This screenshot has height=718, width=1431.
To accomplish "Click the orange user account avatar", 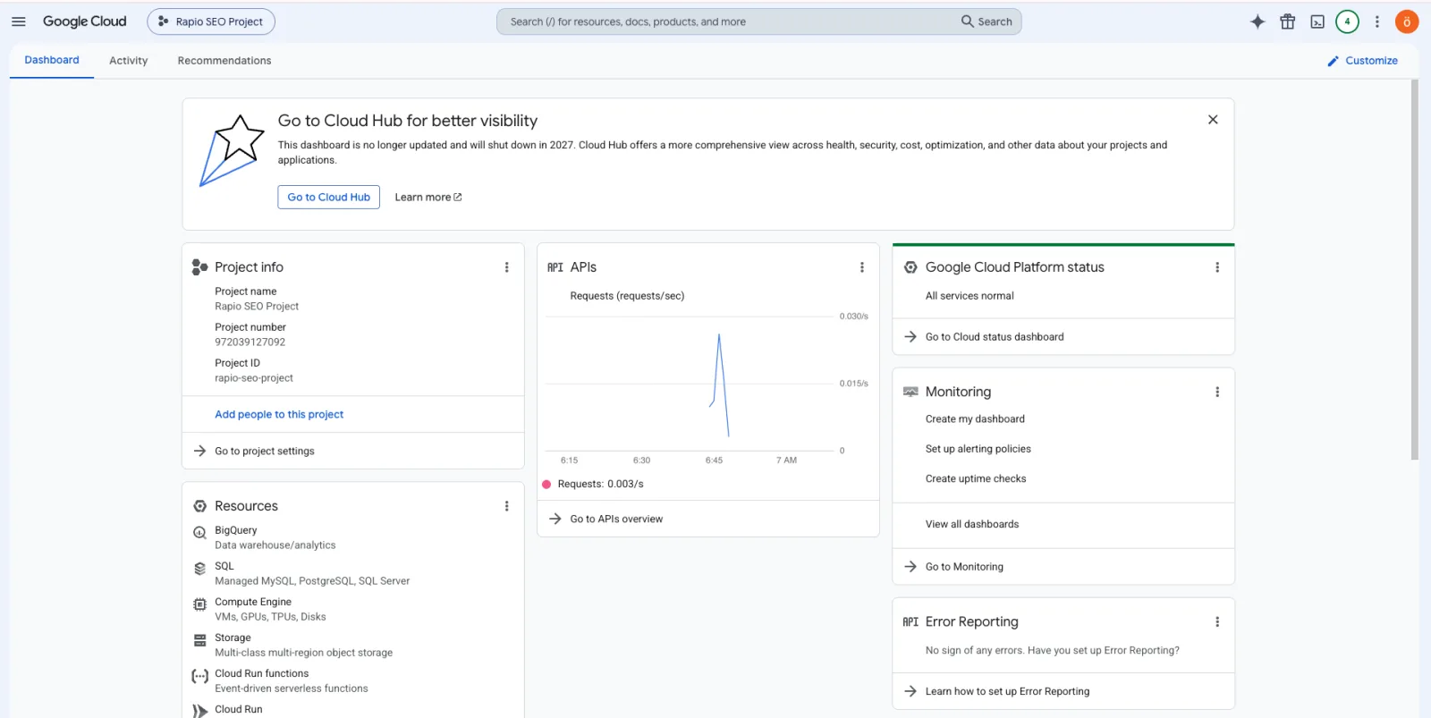I will [x=1407, y=21].
